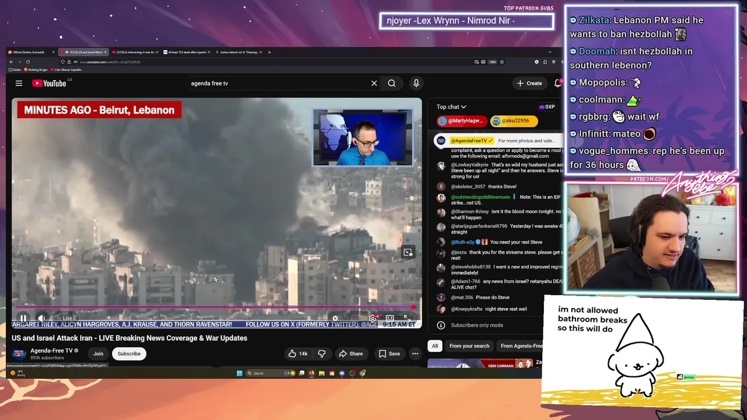
Task: Open Firefox from the taskbar
Action: click(311, 373)
